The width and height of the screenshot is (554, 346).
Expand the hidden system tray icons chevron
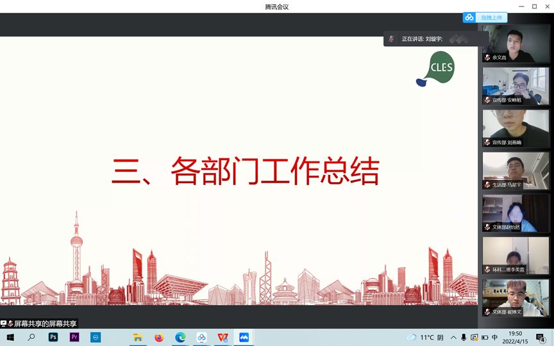453,338
